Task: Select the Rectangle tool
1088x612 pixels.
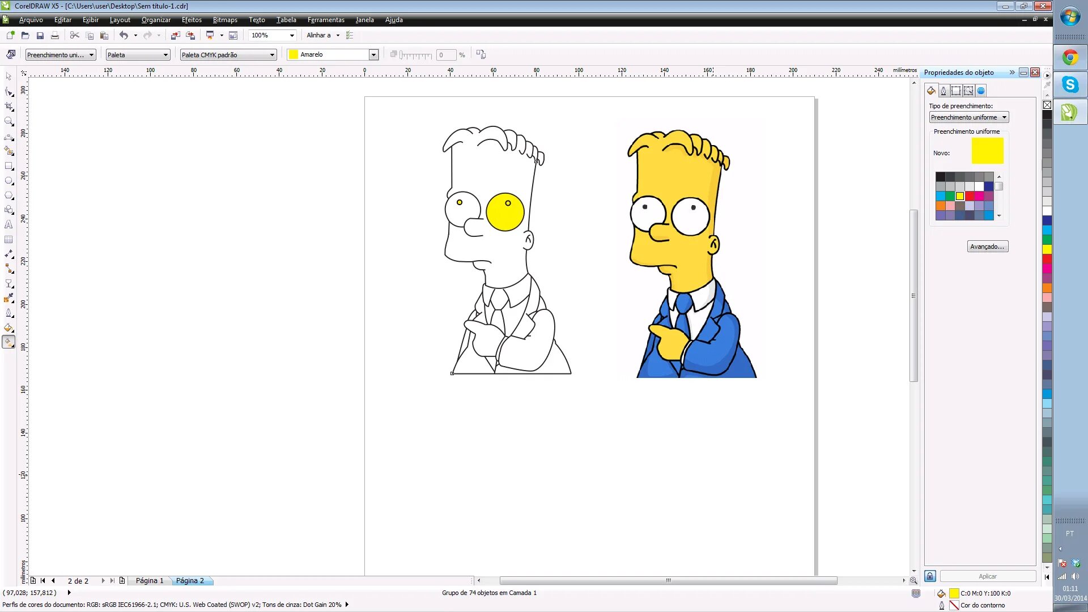Action: [x=8, y=166]
